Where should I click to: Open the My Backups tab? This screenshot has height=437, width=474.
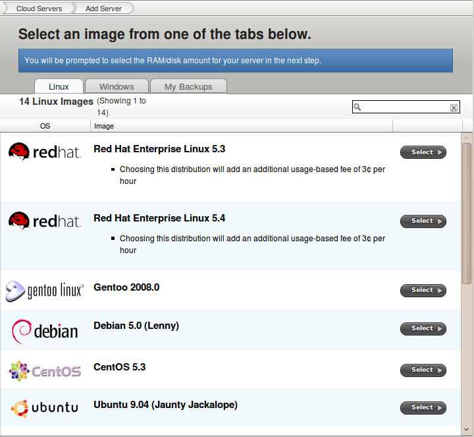pyautogui.click(x=188, y=86)
